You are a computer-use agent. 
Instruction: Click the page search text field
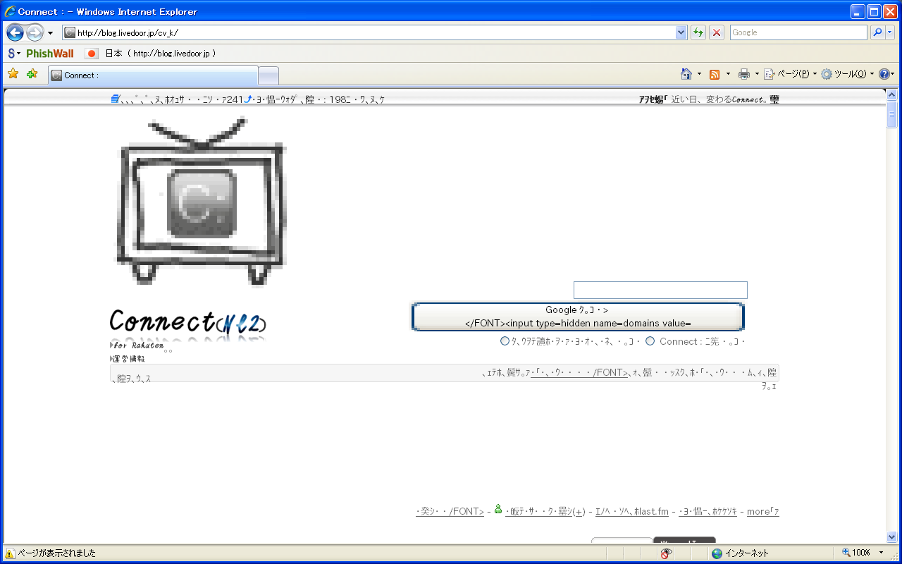click(x=660, y=290)
